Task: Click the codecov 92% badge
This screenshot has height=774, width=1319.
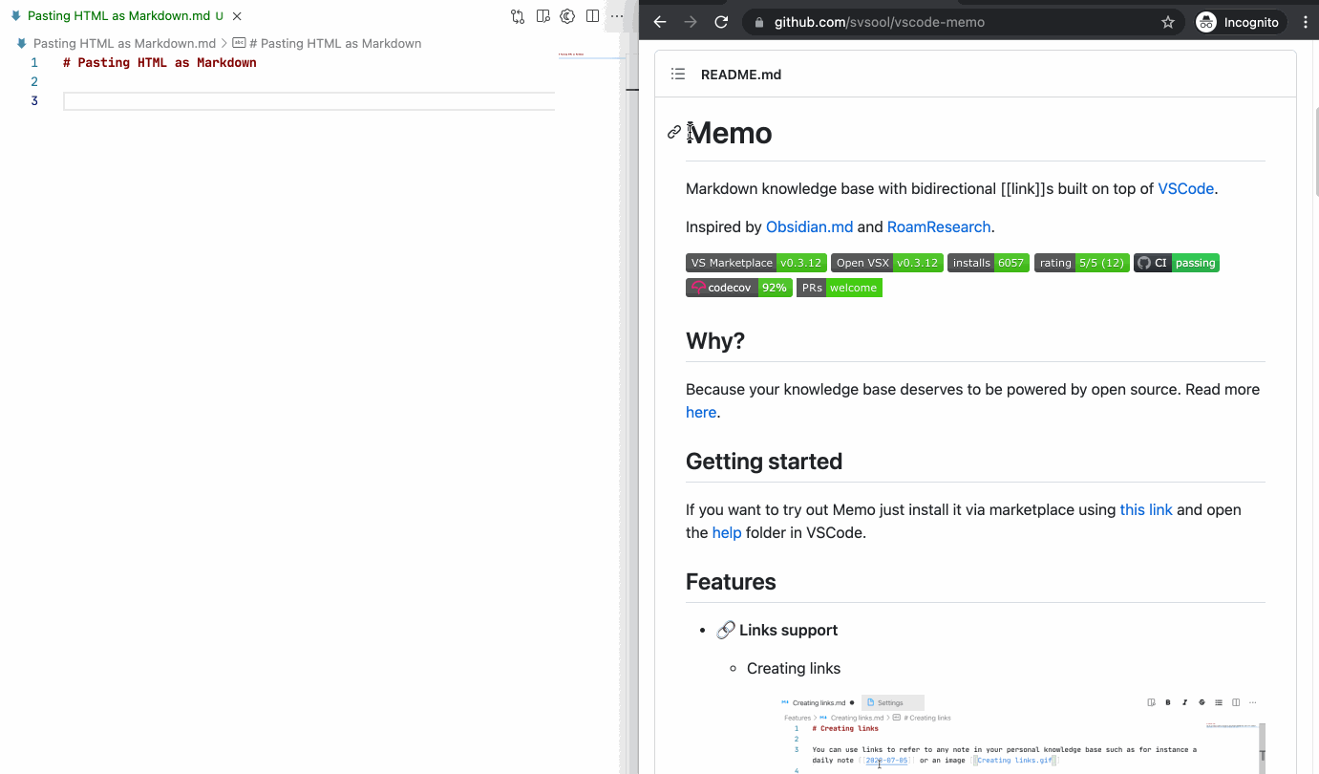Action: click(x=739, y=288)
